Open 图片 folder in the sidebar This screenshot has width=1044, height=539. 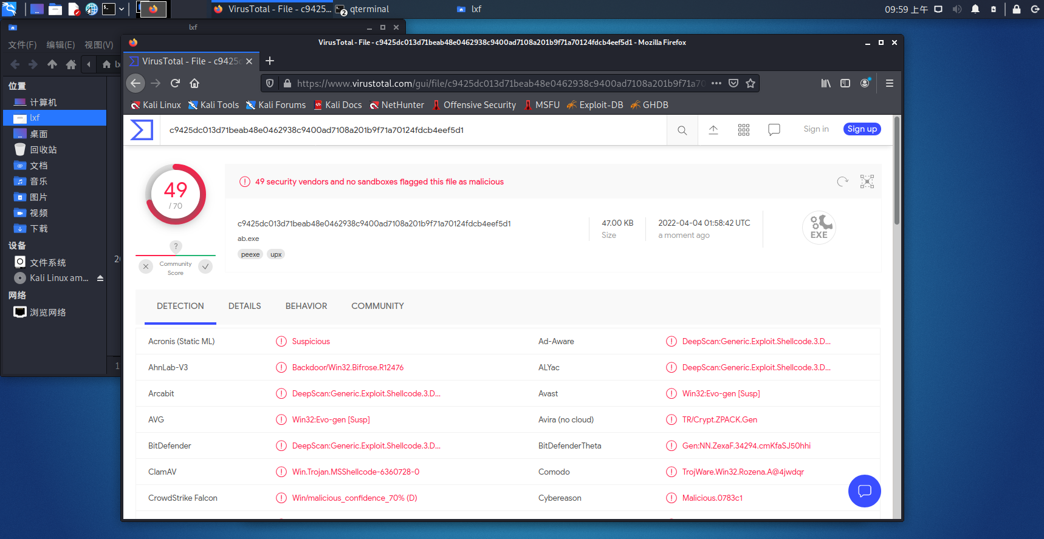click(55, 197)
